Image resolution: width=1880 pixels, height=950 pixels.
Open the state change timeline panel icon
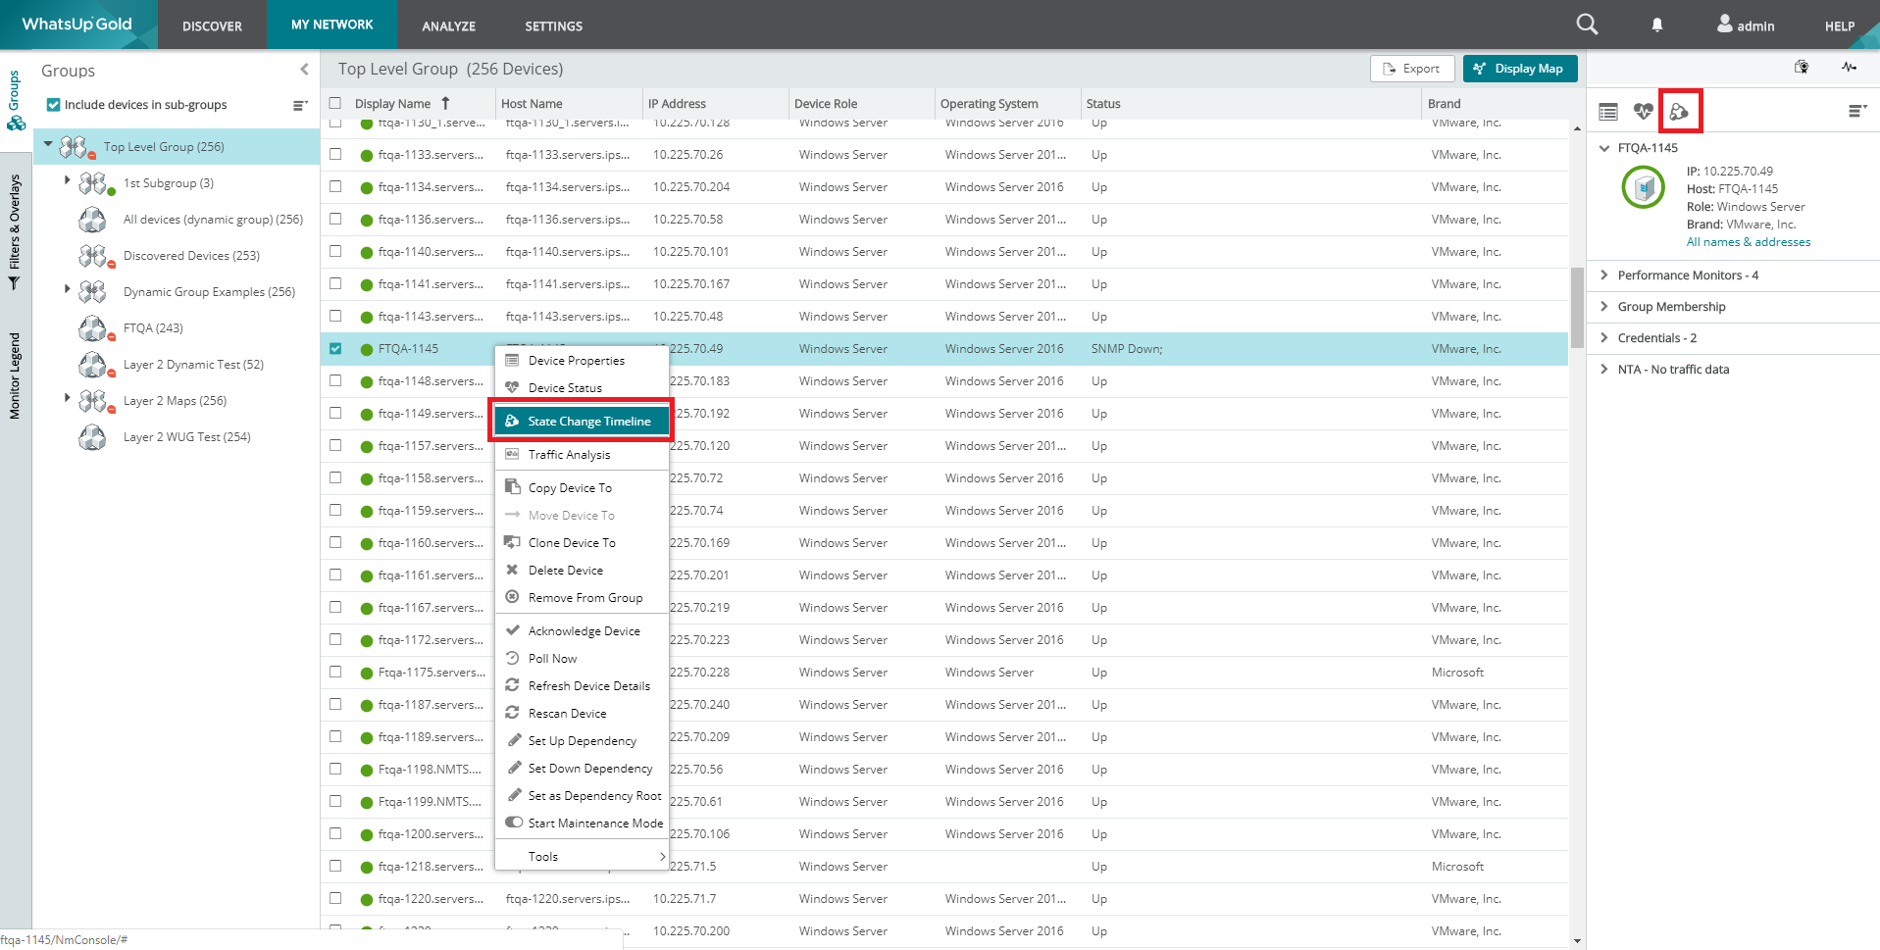[x=1680, y=112]
